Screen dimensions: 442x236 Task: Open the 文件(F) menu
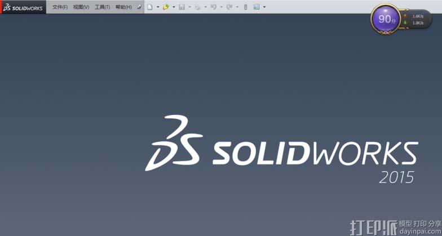click(x=60, y=7)
